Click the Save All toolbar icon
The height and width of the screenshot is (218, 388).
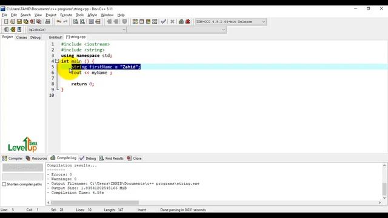(25, 22)
